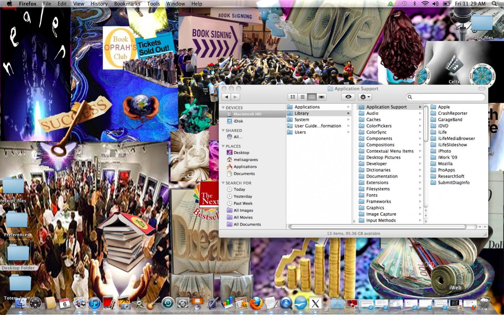The width and height of the screenshot is (504, 315).
Task: Open the Edit menu
Action: [x=62, y=4]
